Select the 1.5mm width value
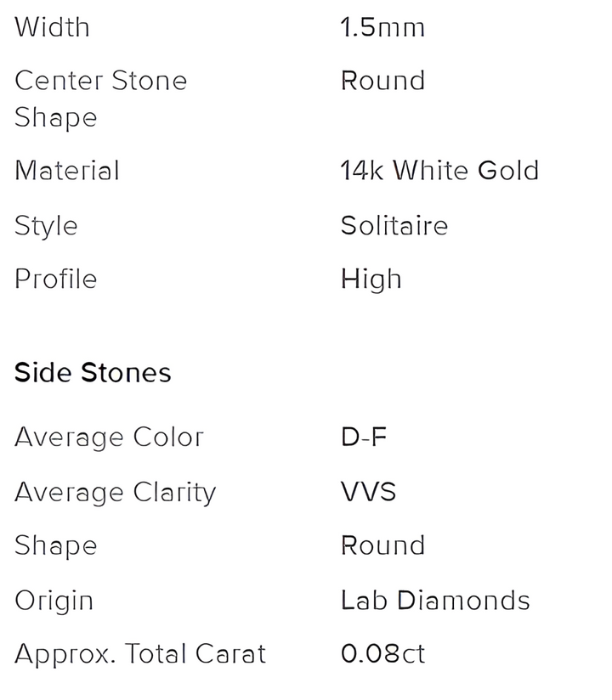 tap(382, 27)
